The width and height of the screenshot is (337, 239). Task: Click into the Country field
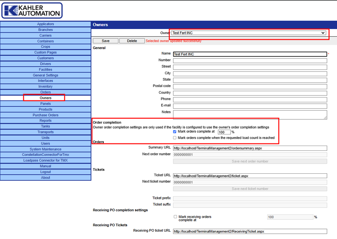250,93
